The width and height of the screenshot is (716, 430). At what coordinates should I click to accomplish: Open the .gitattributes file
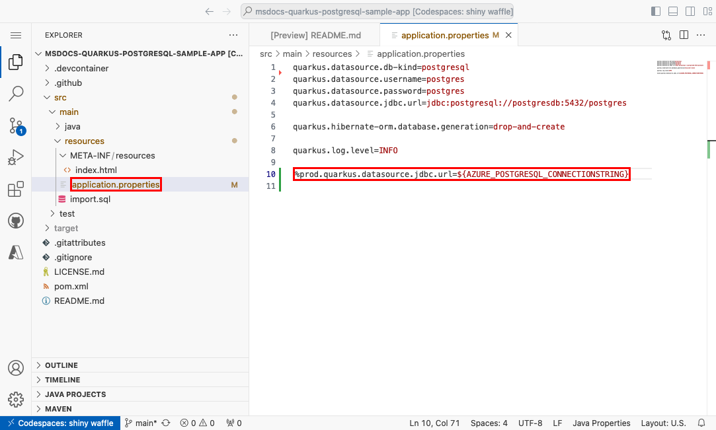point(140,242)
